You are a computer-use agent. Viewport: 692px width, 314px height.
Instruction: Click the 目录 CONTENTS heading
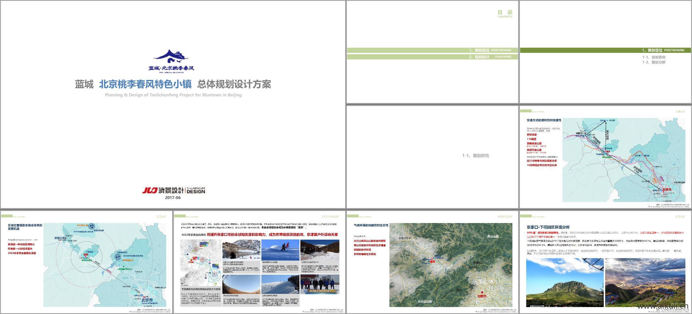tap(505, 14)
